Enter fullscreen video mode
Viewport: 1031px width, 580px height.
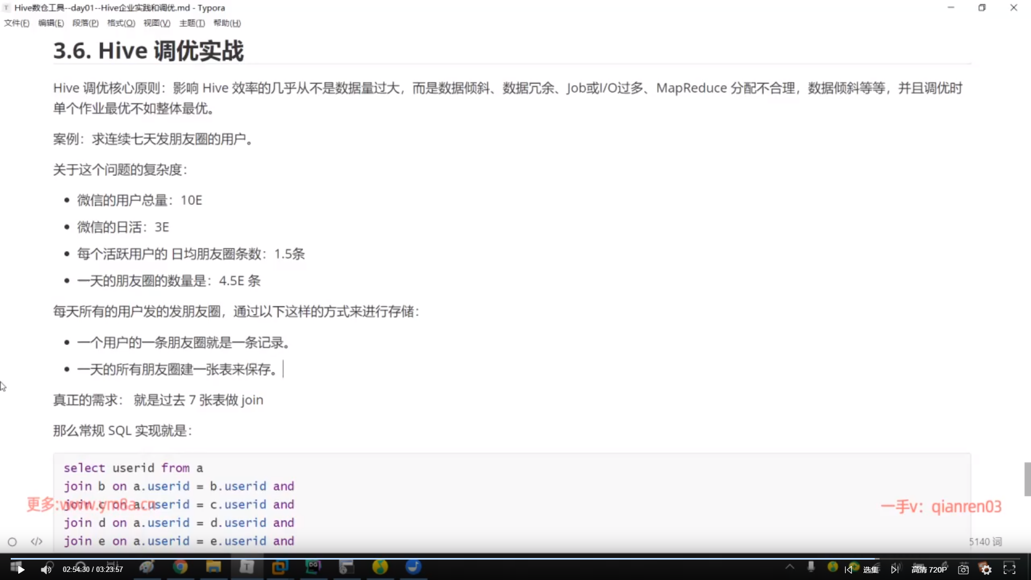pos(1010,570)
